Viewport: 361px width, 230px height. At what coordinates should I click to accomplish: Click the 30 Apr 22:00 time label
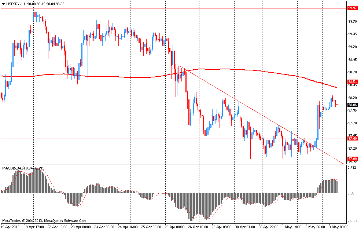[x=269, y=227]
